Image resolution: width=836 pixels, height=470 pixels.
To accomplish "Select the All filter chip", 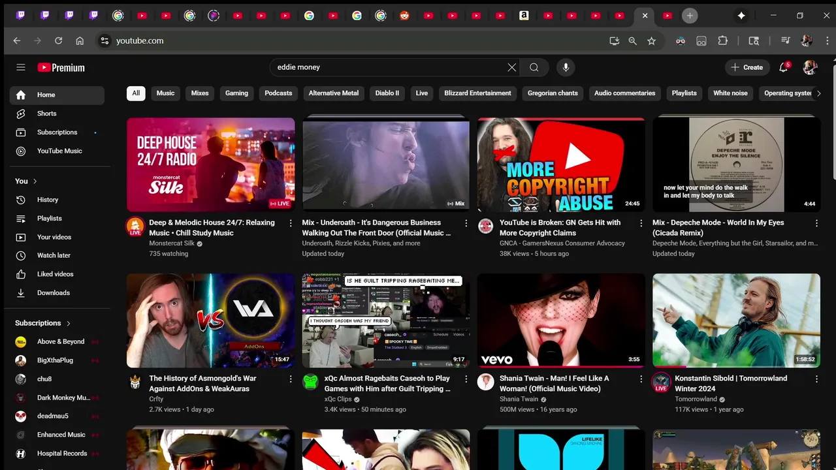I will pyautogui.click(x=136, y=93).
